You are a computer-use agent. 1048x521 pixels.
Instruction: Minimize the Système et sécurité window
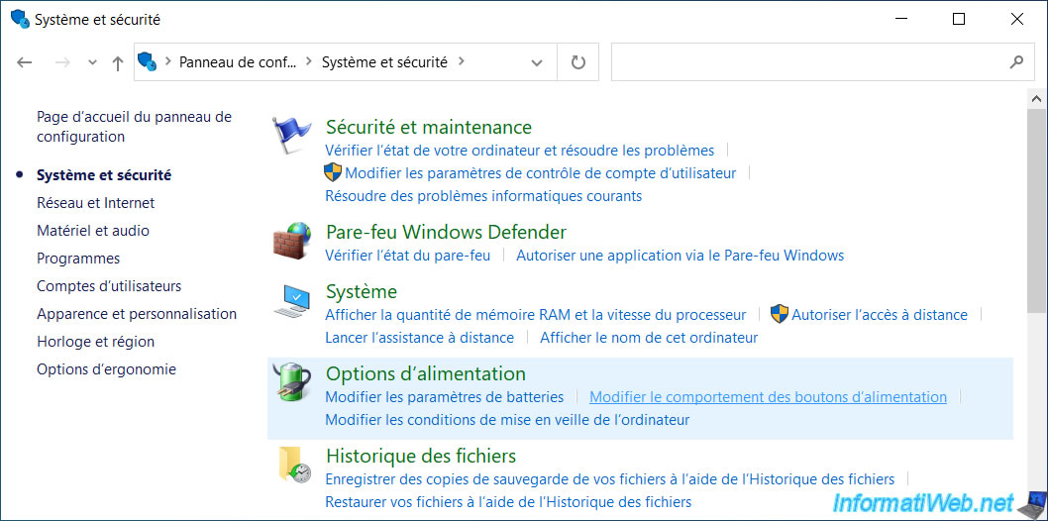pyautogui.click(x=899, y=20)
